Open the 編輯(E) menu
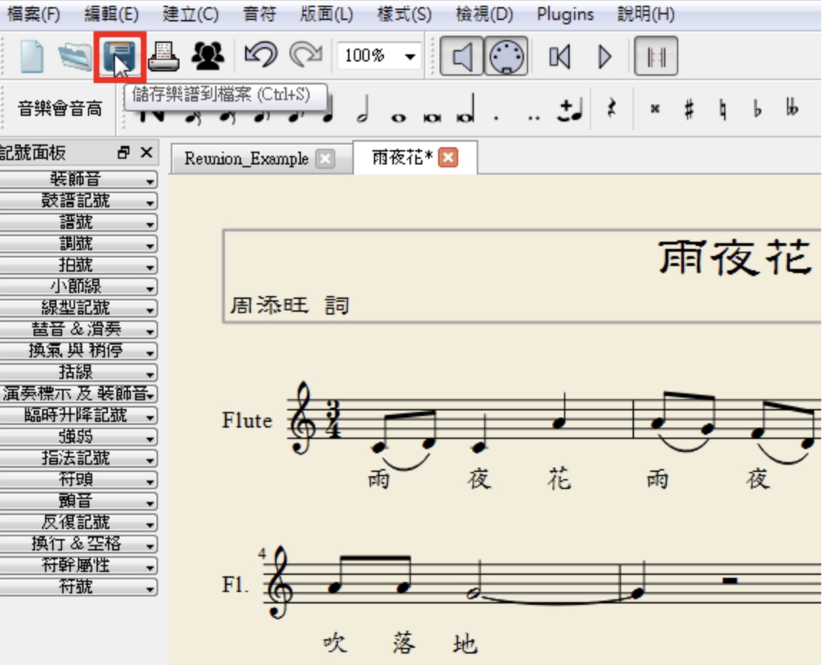The image size is (822, 665). tap(111, 14)
